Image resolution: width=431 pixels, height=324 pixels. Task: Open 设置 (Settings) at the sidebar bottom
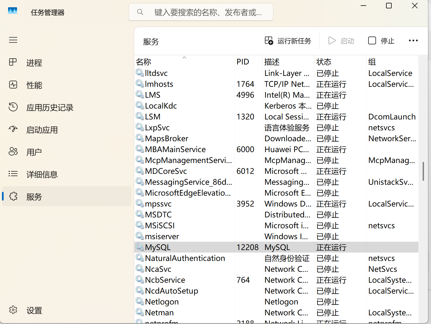(66, 310)
